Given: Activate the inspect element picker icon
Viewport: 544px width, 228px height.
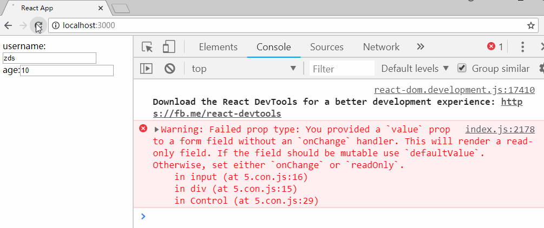Looking at the screenshot, I should pos(147,47).
